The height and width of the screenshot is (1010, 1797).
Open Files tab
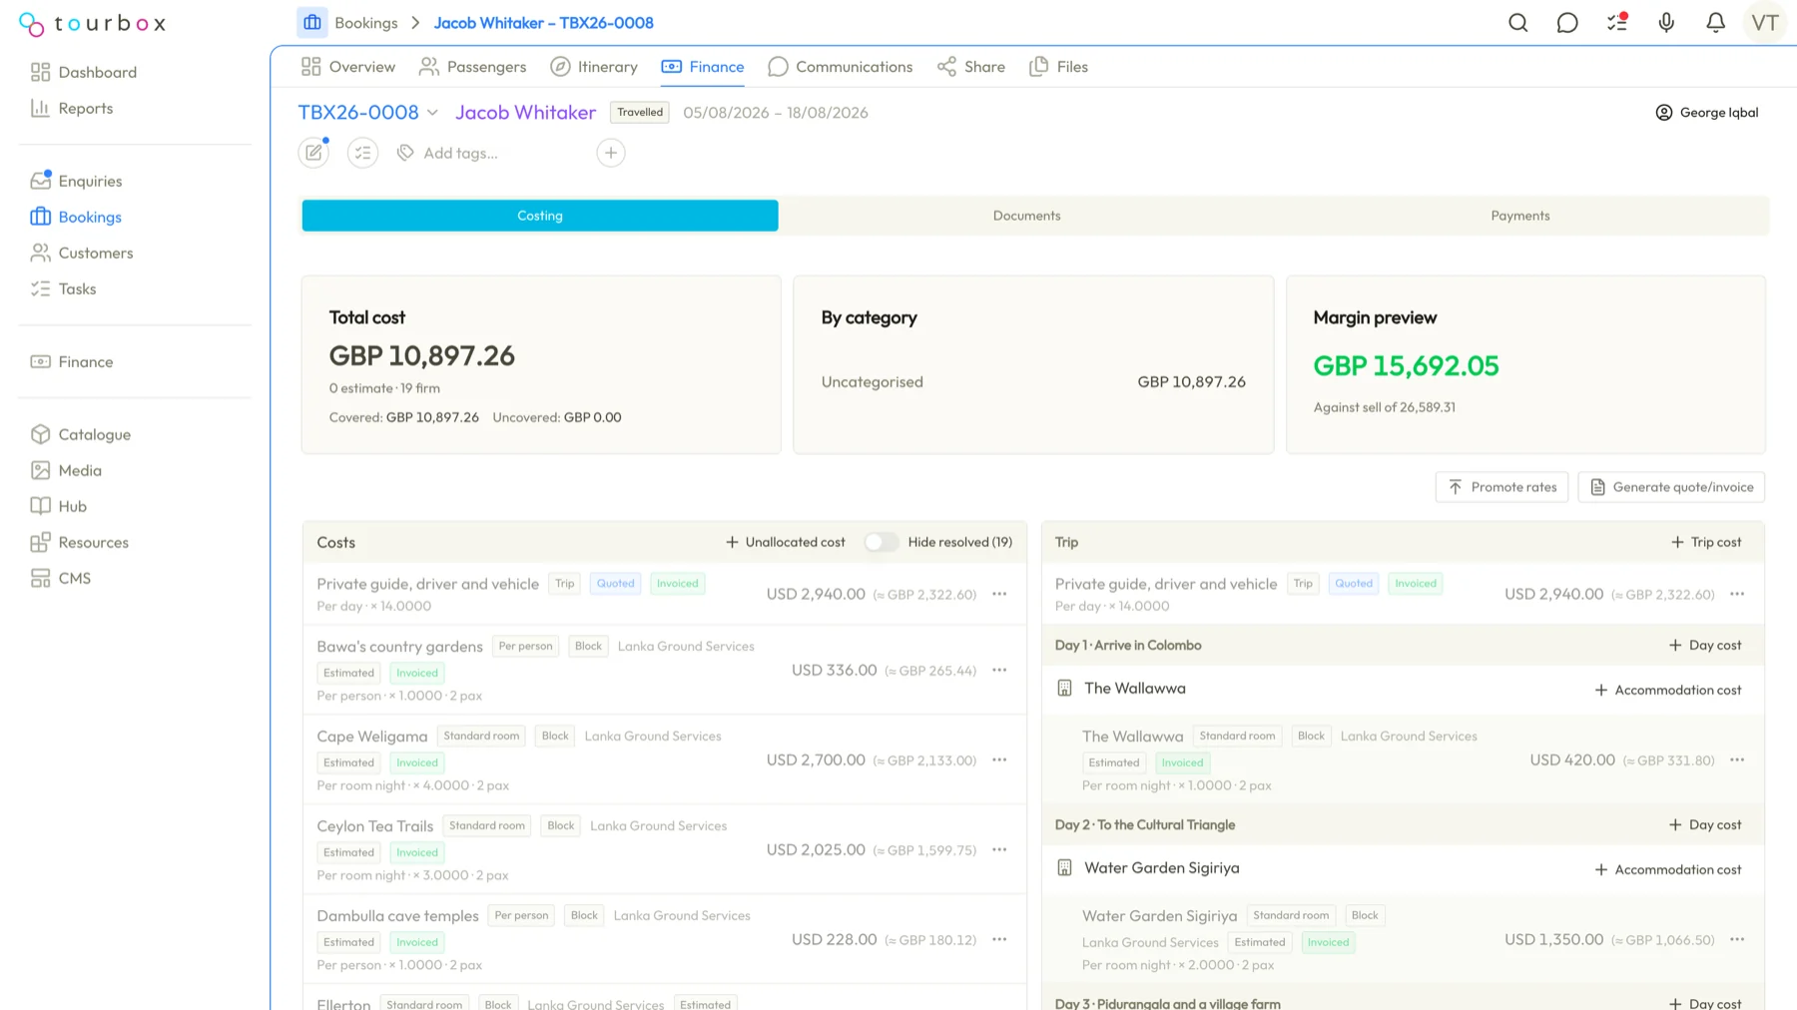pos(1059,67)
